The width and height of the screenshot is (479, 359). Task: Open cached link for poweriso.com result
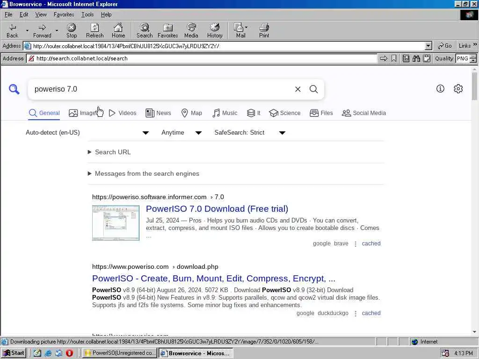coord(371,313)
